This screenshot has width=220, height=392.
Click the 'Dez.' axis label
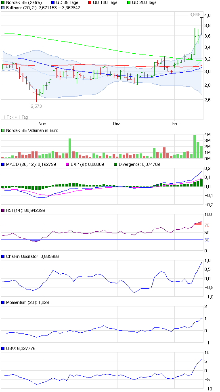[117, 124]
